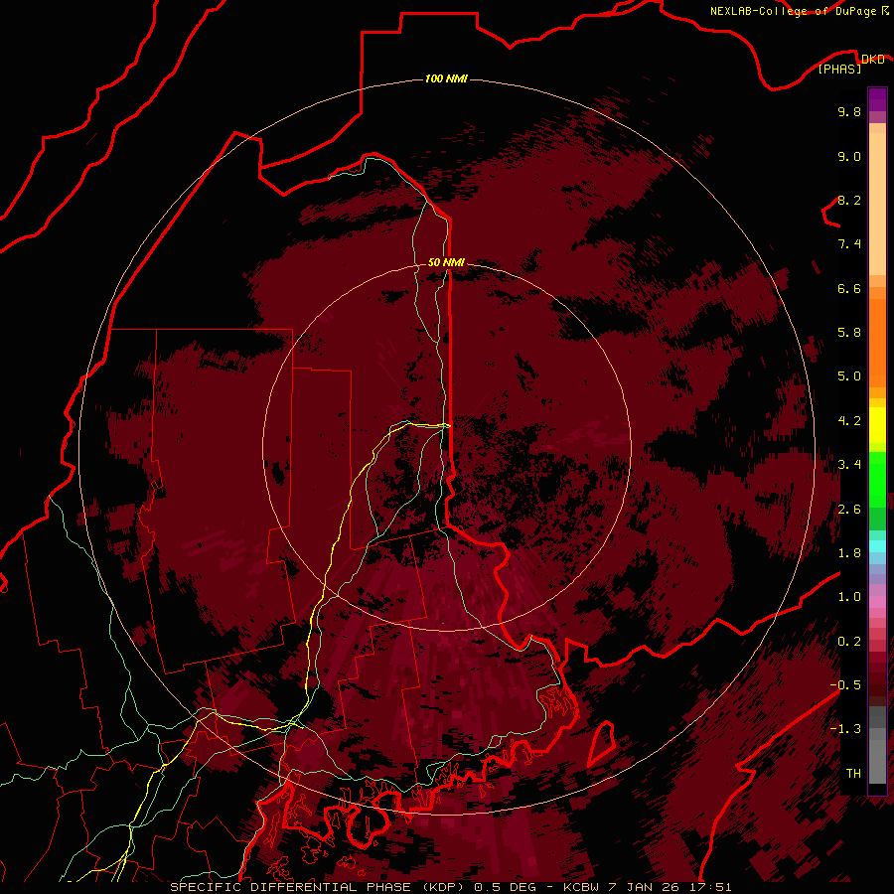Viewport: 894px width, 894px height.
Task: Click the 9.8 value on color scale
Action: (x=849, y=111)
